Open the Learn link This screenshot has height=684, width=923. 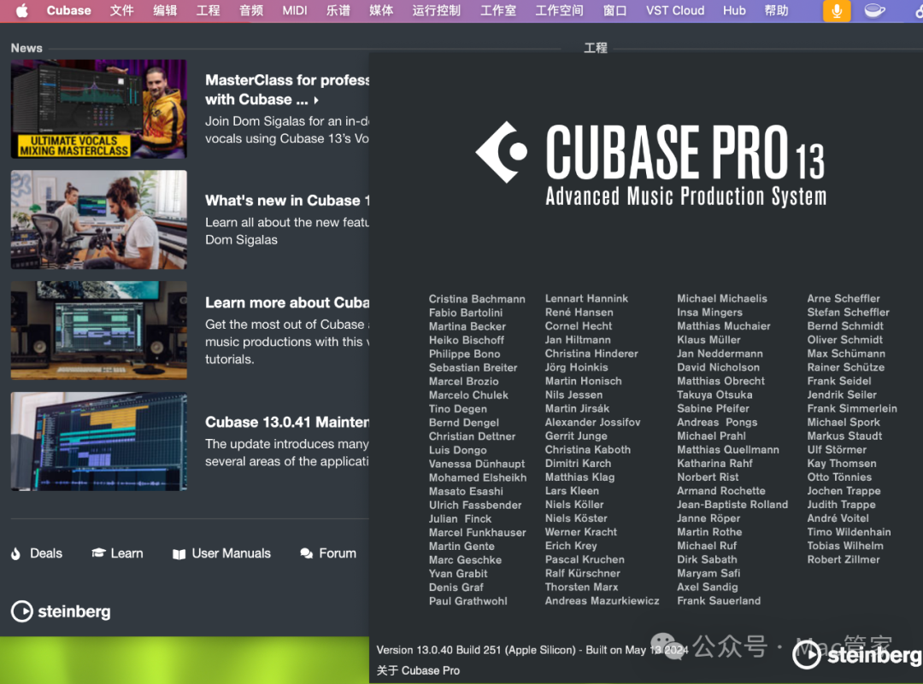126,553
